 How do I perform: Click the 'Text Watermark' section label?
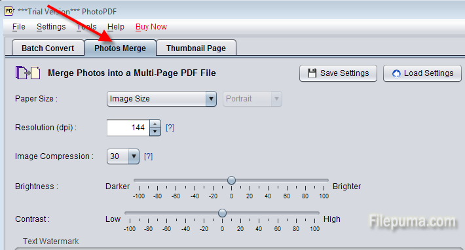pyautogui.click(x=51, y=241)
